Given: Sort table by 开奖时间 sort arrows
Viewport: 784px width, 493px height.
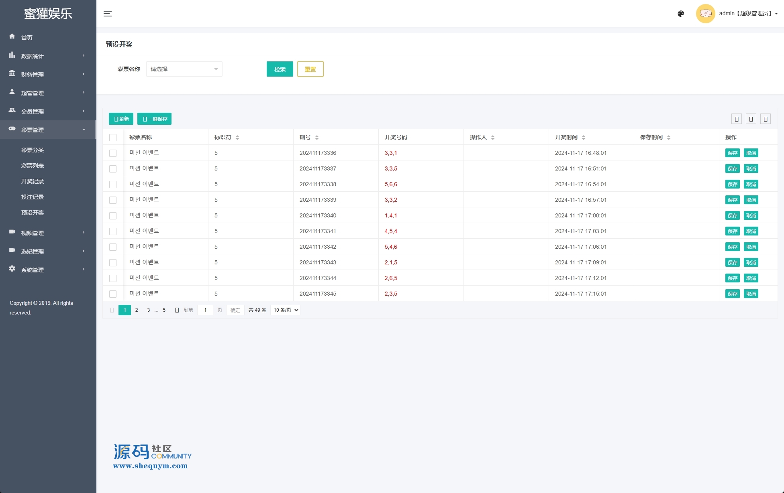Looking at the screenshot, I should 584,138.
